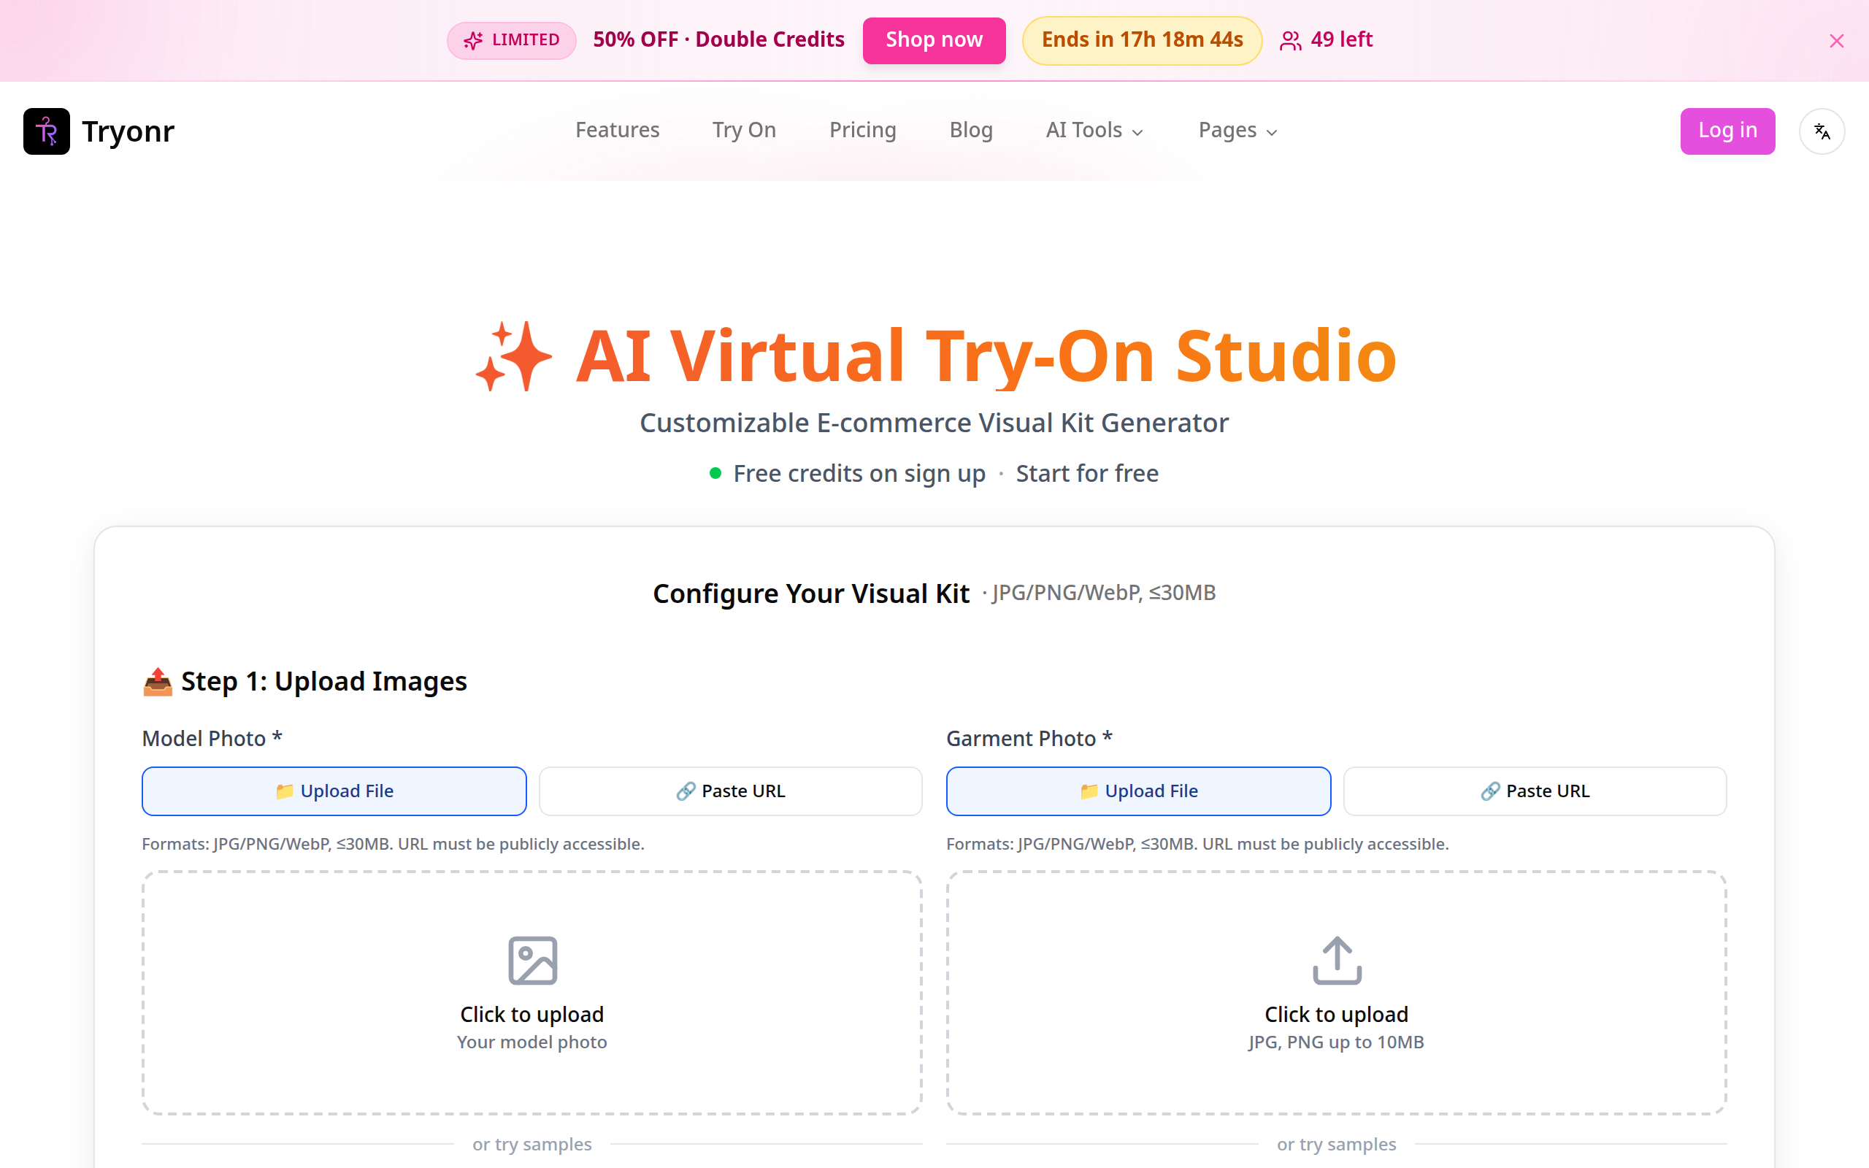Click the sparkle icon in LIMITED badge

click(x=473, y=40)
